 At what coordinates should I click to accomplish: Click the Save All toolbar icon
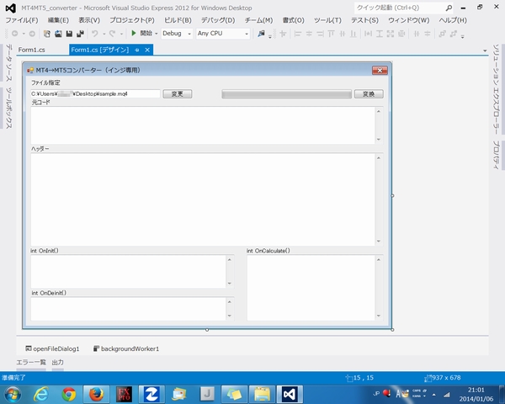pos(80,34)
